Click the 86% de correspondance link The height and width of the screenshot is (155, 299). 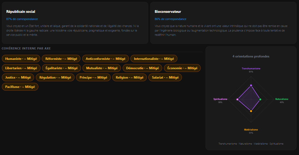[x=170, y=19]
